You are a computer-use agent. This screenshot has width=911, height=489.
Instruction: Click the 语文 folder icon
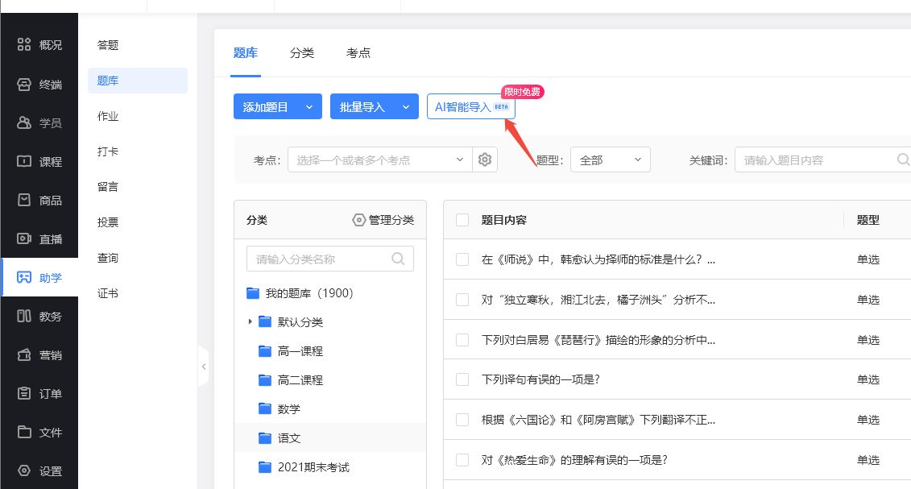[265, 438]
